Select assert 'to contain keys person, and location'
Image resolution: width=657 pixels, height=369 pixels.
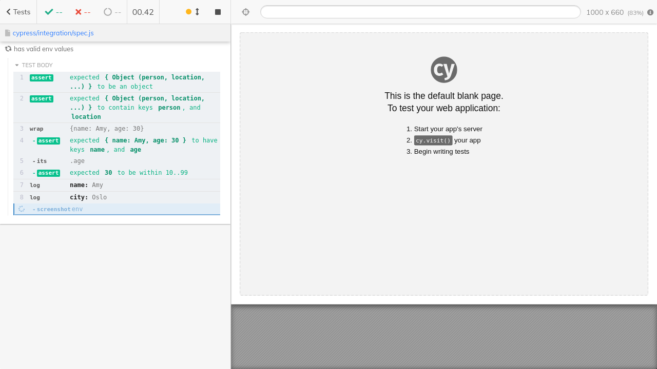click(117, 108)
